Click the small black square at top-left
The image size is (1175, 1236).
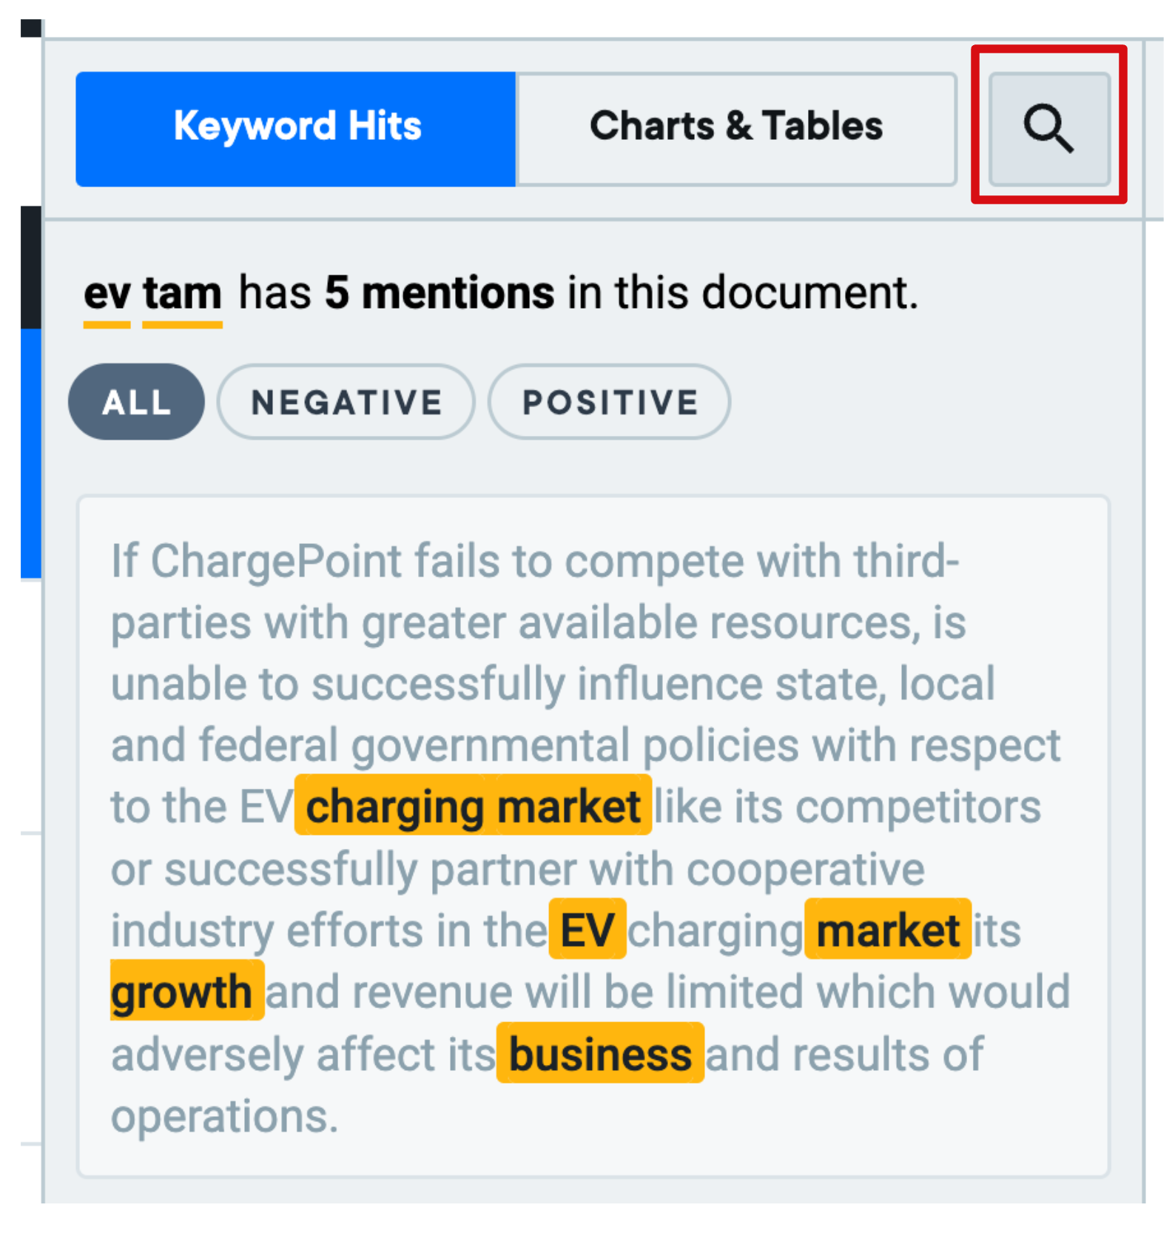pyautogui.click(x=31, y=28)
